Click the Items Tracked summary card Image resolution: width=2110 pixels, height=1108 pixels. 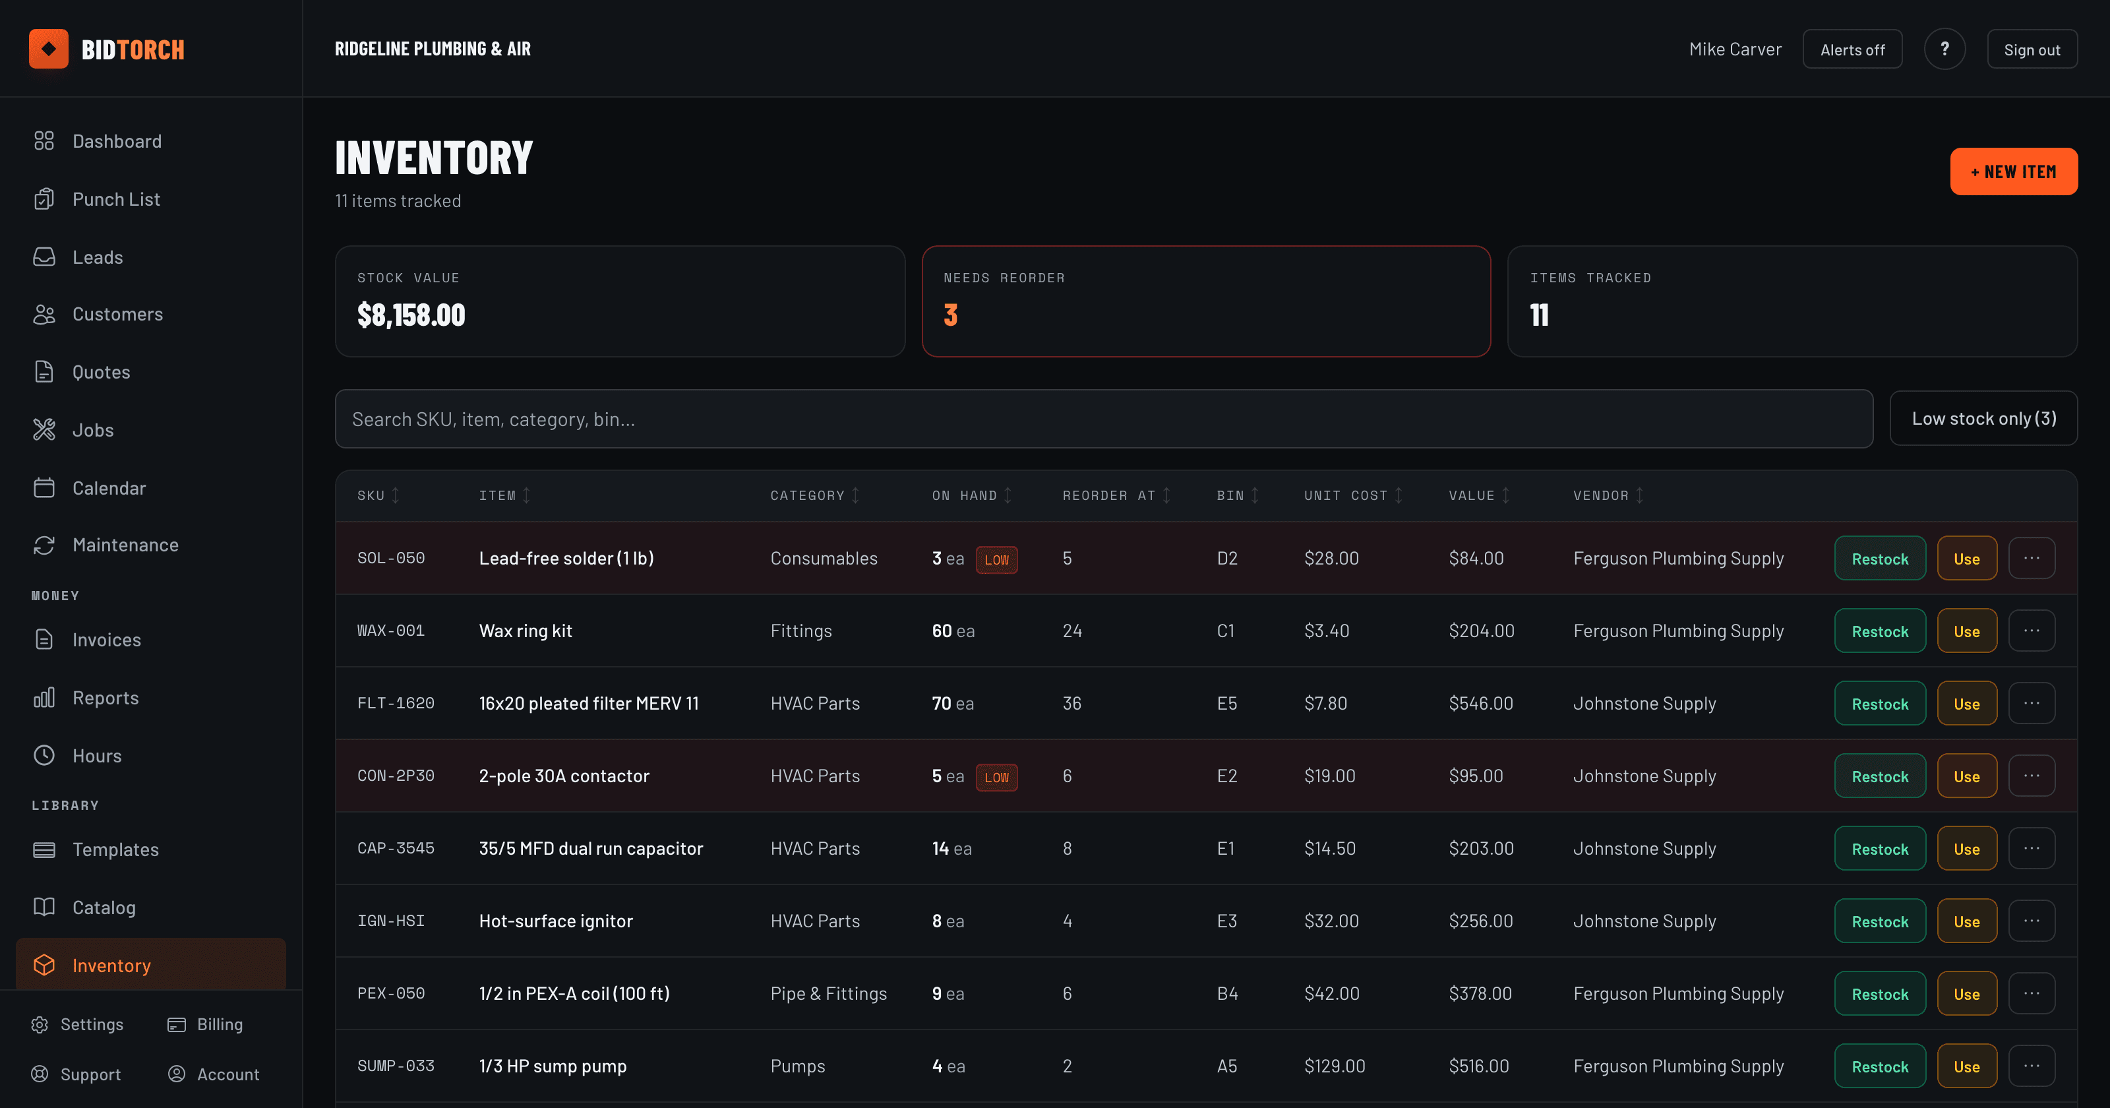click(x=1792, y=301)
